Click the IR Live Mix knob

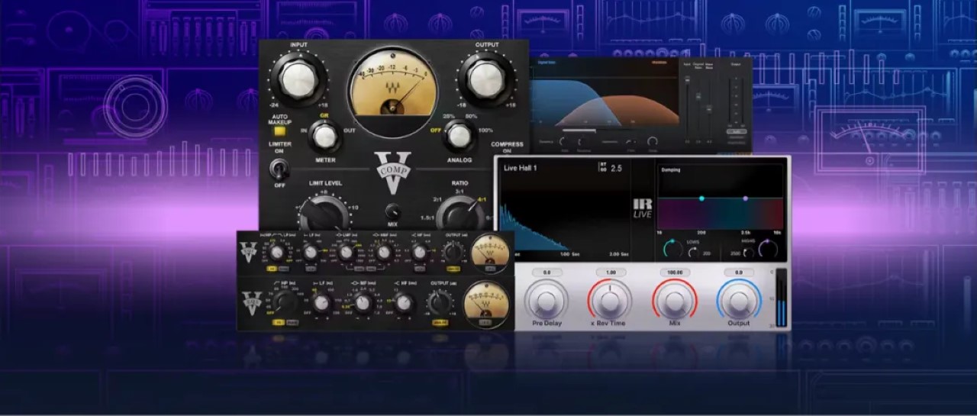point(674,300)
